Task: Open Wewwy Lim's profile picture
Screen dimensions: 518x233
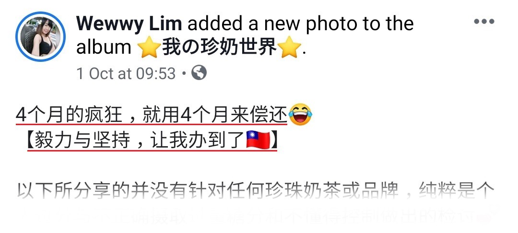Action: tap(41, 36)
